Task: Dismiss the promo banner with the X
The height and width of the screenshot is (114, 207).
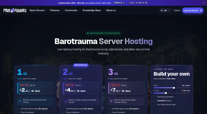Action: 204,3
